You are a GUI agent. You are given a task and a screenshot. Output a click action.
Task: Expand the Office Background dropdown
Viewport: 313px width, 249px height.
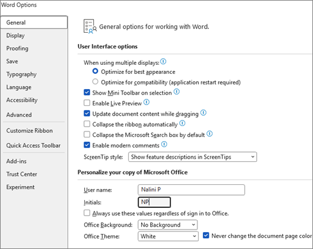[x=168, y=225]
